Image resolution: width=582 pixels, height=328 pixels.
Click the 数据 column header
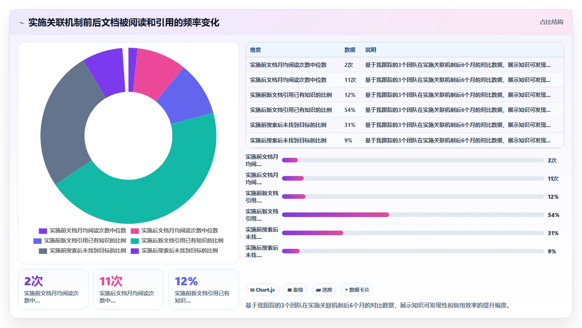[350, 50]
